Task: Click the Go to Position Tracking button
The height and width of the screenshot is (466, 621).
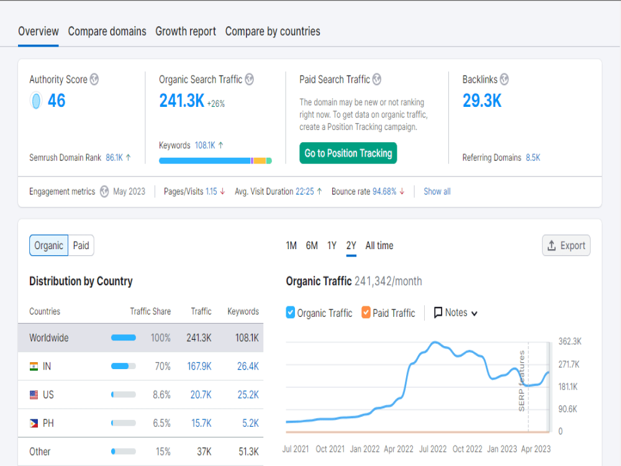Action: (x=348, y=153)
